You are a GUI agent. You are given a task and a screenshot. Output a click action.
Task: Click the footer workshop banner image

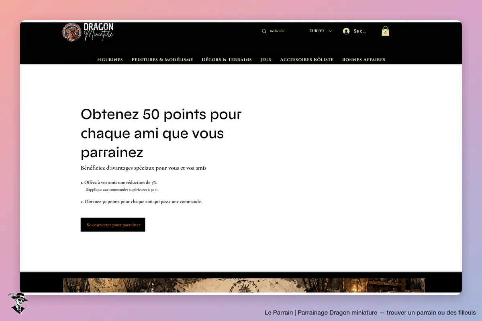[x=244, y=285]
